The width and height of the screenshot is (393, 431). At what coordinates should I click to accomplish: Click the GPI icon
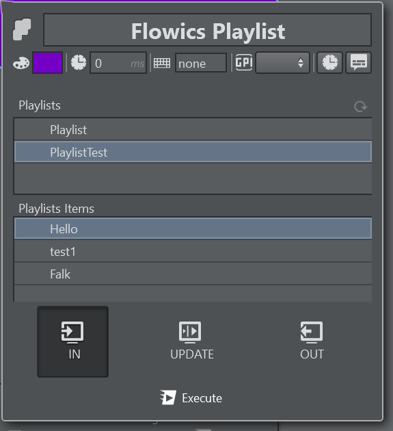[x=244, y=62]
